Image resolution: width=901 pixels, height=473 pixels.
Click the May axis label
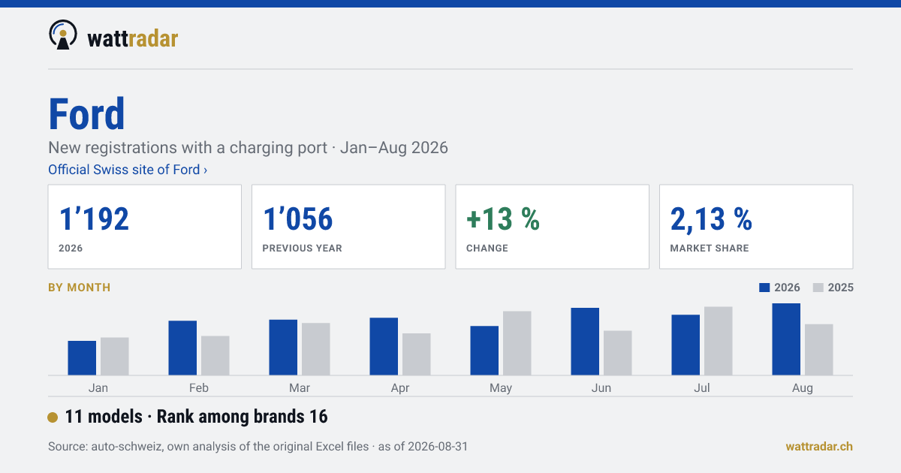[x=501, y=388]
